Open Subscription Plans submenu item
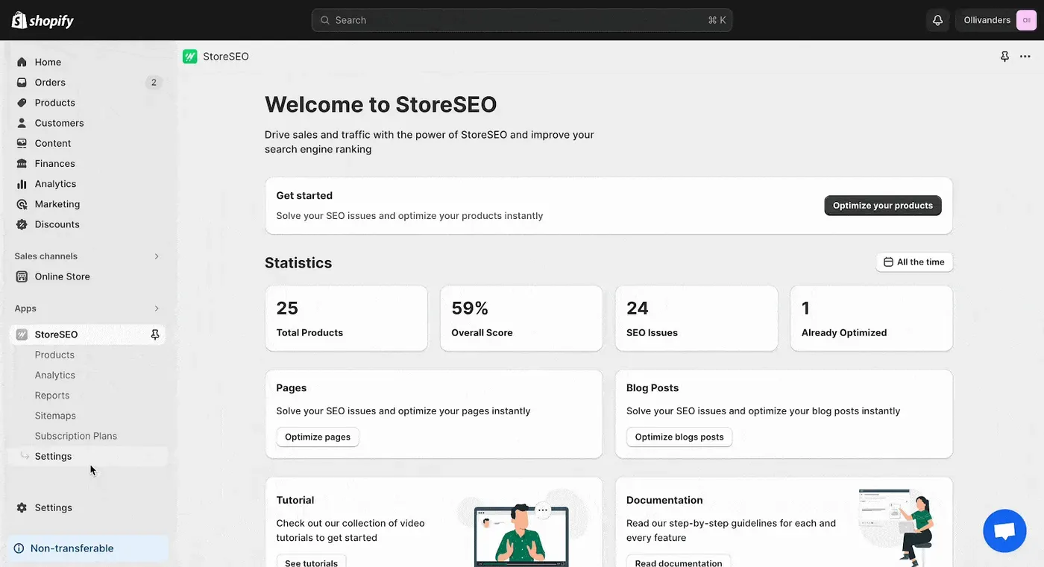Screen dimensions: 1044x567 pyautogui.click(x=76, y=436)
